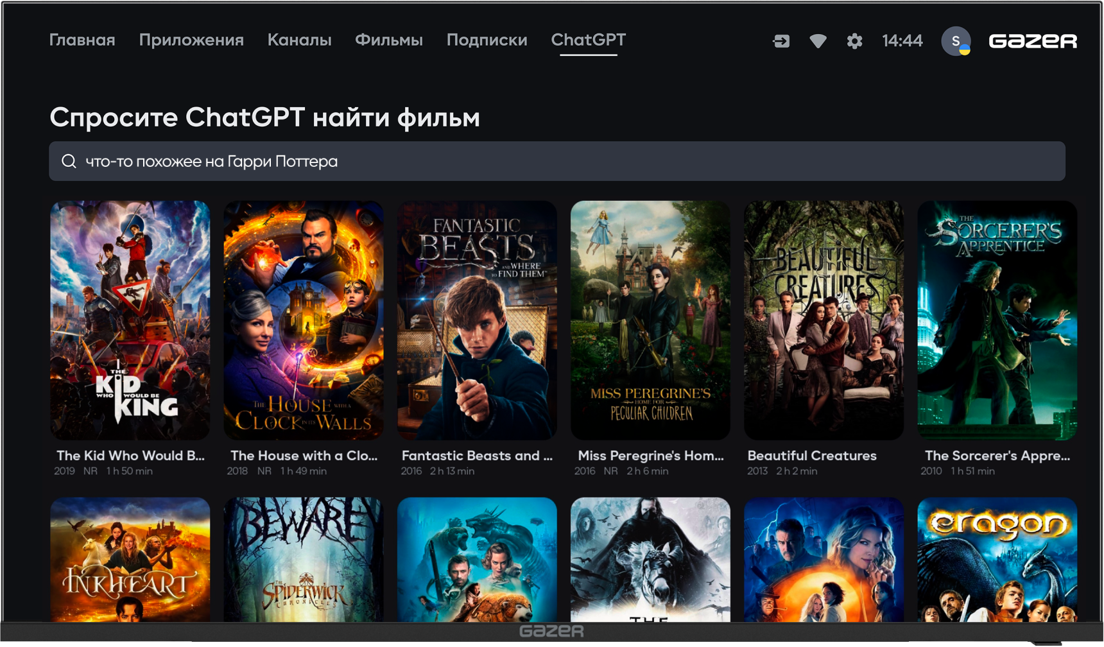The image size is (1104, 647).
Task: Open Inkheart poster
Action: click(x=130, y=560)
